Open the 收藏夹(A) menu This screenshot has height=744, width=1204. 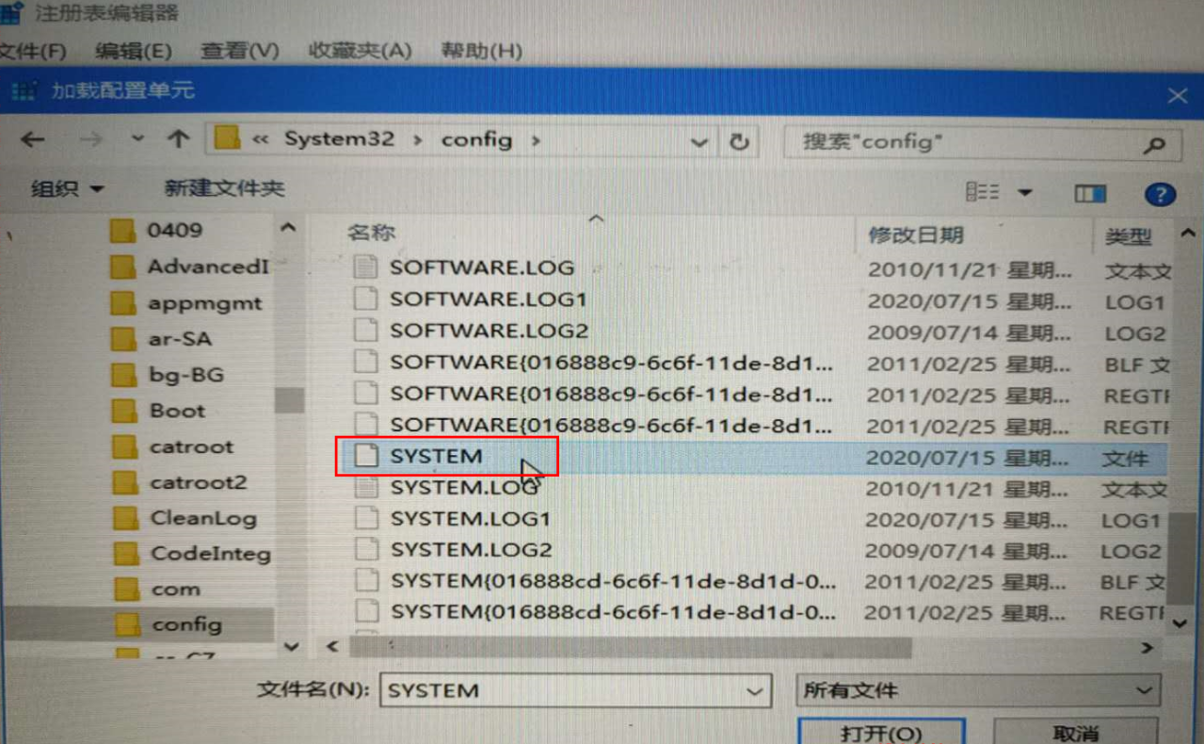click(x=361, y=50)
